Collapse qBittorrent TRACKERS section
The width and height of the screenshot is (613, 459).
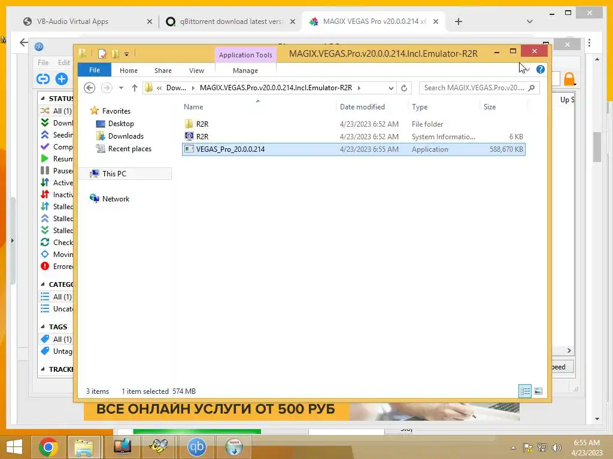click(43, 369)
